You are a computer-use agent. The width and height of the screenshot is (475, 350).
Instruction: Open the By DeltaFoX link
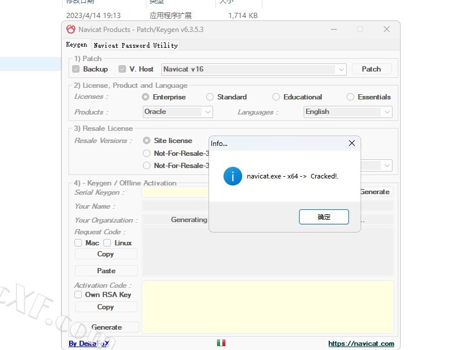coord(89,344)
